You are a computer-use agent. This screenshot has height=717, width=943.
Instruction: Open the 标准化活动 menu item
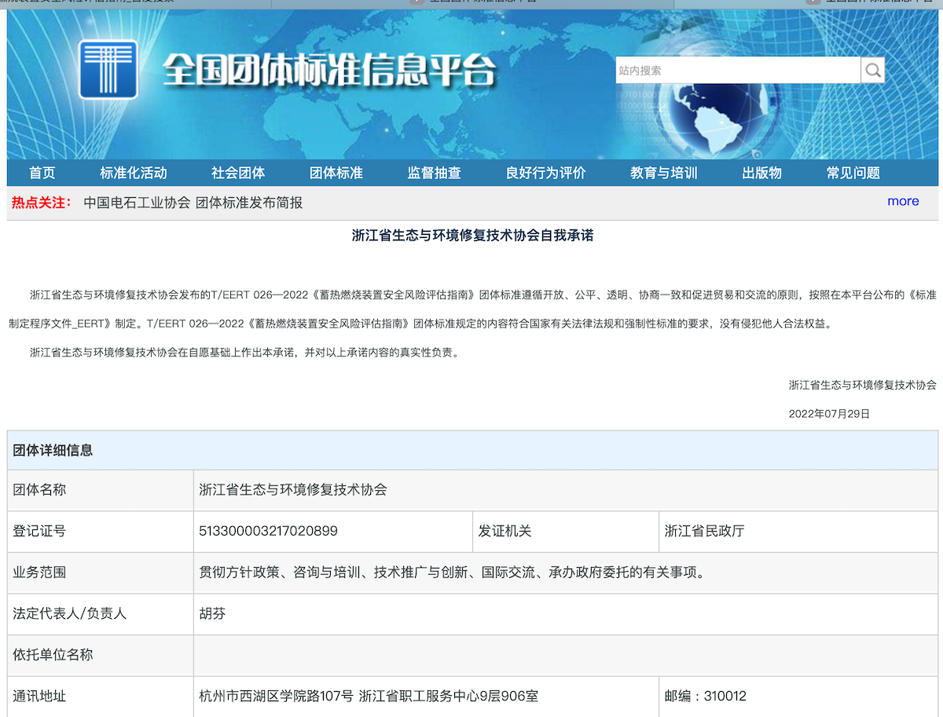tap(134, 173)
